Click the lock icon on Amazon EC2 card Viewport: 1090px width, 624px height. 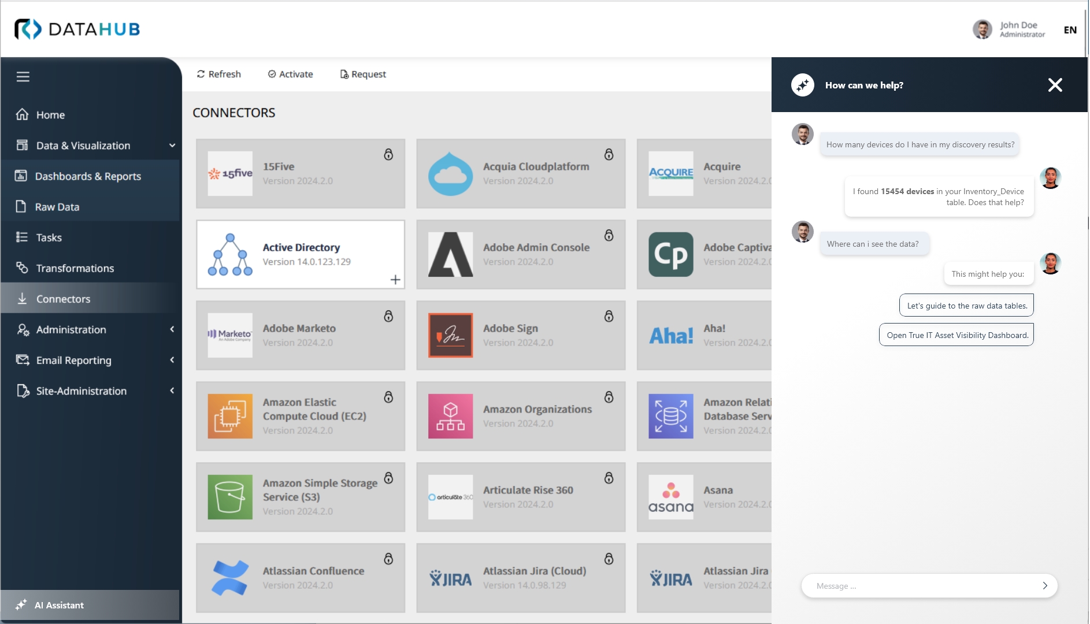coord(388,397)
